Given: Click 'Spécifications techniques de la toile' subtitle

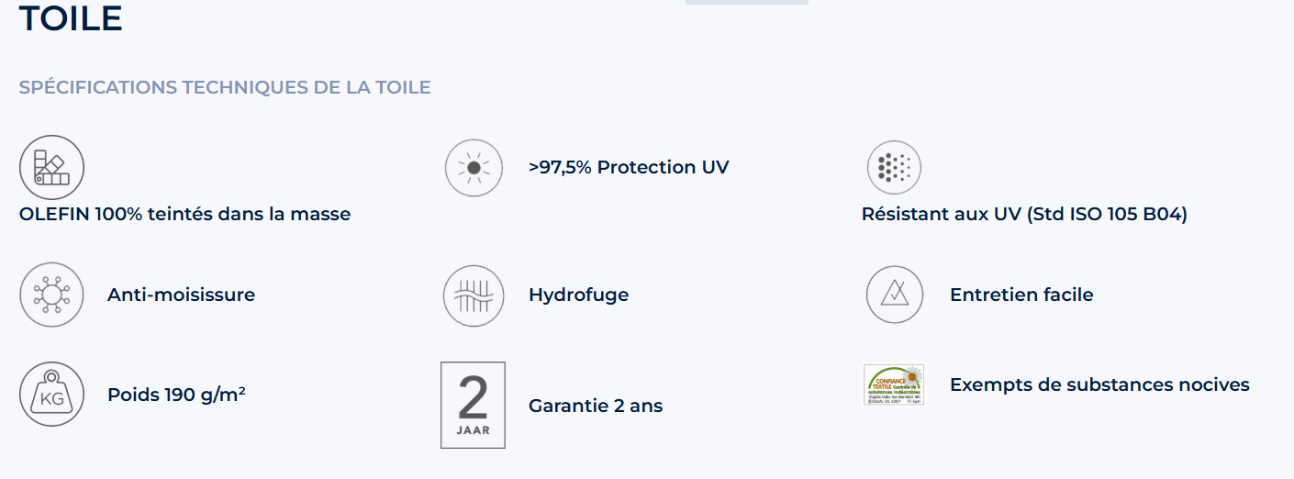Looking at the screenshot, I should tap(225, 88).
